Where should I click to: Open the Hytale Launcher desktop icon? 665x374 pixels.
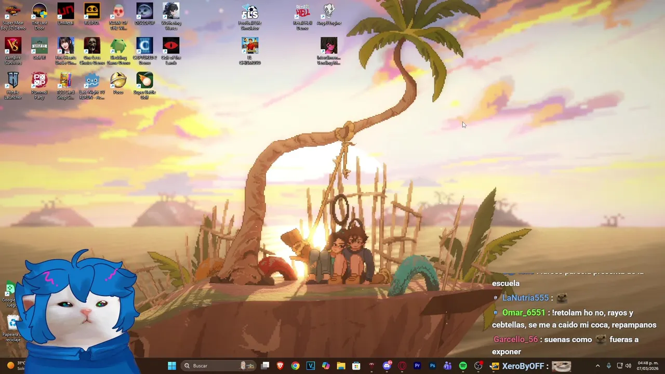[13, 86]
